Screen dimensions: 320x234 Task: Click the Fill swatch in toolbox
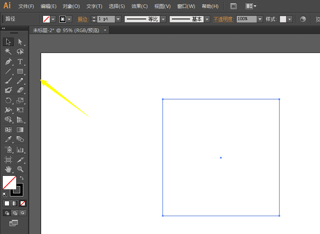click(x=9, y=183)
